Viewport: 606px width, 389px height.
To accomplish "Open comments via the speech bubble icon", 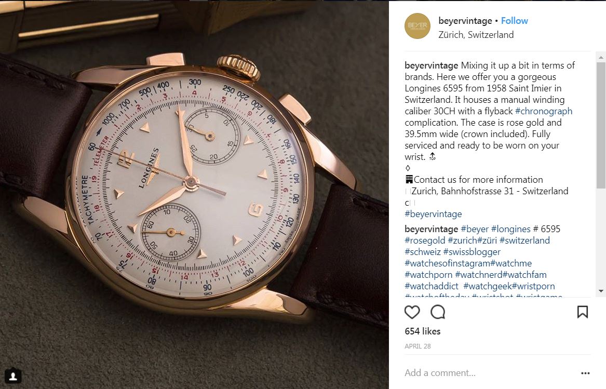I will [x=438, y=312].
